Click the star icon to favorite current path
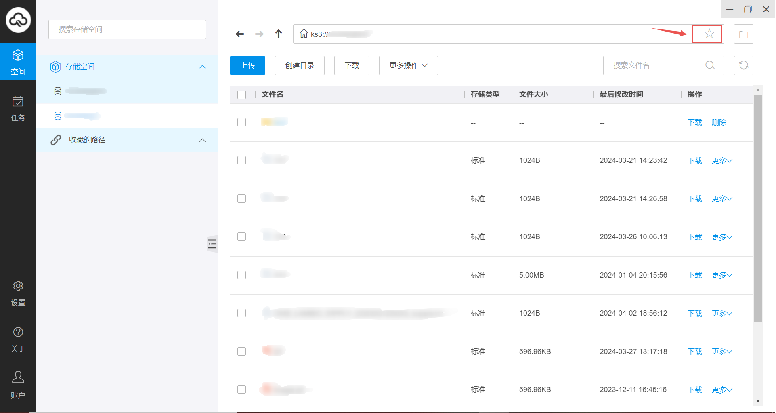 [x=709, y=34]
